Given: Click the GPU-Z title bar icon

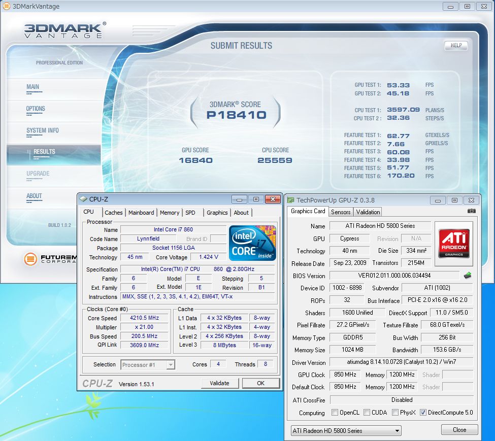Looking at the screenshot, I should click(291, 200).
